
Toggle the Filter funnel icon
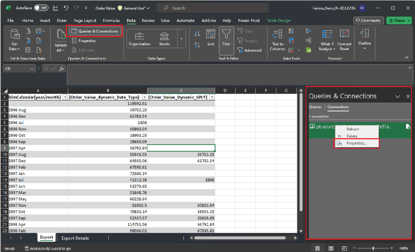tap(227, 35)
